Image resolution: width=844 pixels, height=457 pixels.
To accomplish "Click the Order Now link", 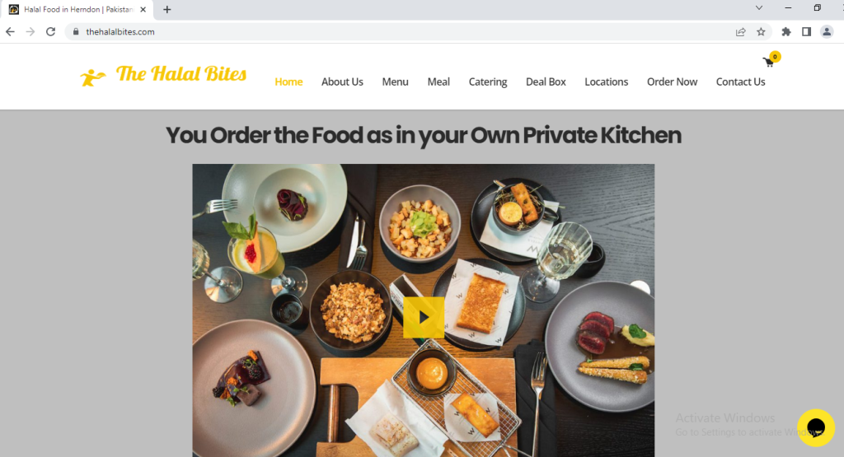I will pos(672,82).
